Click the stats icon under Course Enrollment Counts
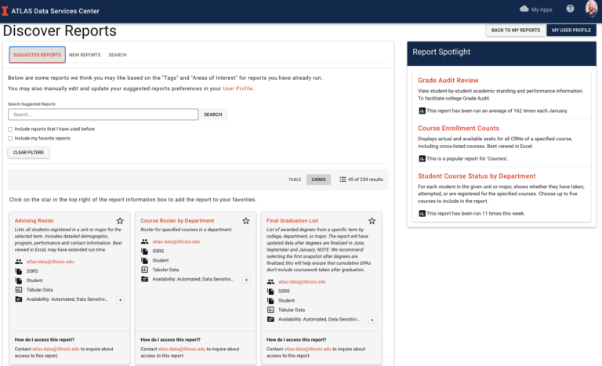The width and height of the screenshot is (602, 366). [x=422, y=158]
